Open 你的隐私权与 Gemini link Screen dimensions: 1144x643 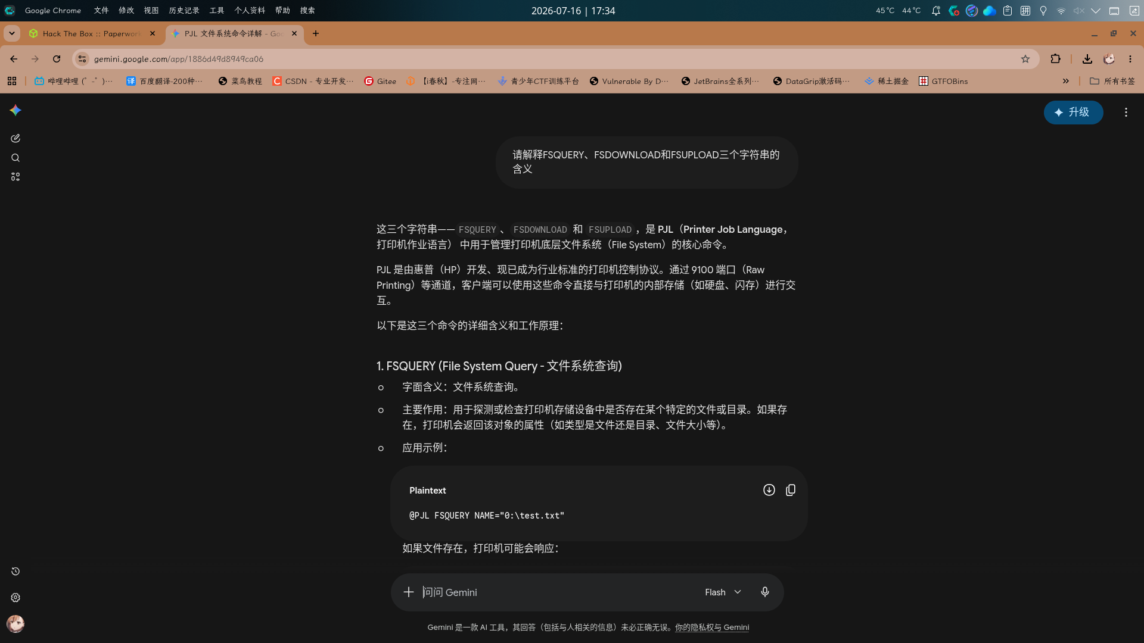(712, 628)
